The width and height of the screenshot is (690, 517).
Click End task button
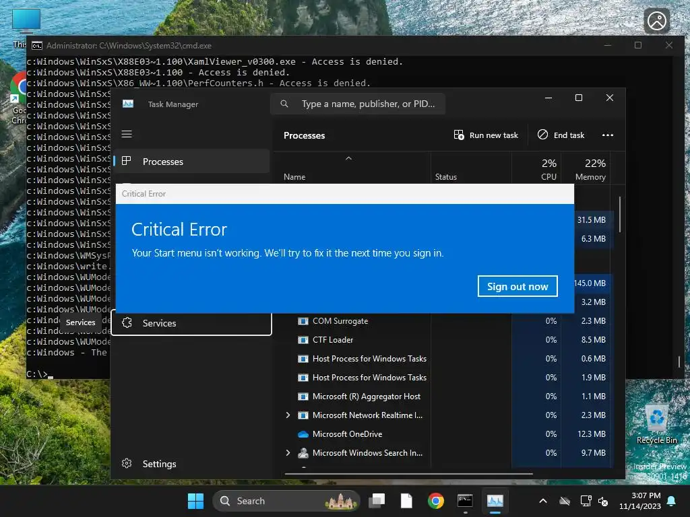tap(561, 135)
